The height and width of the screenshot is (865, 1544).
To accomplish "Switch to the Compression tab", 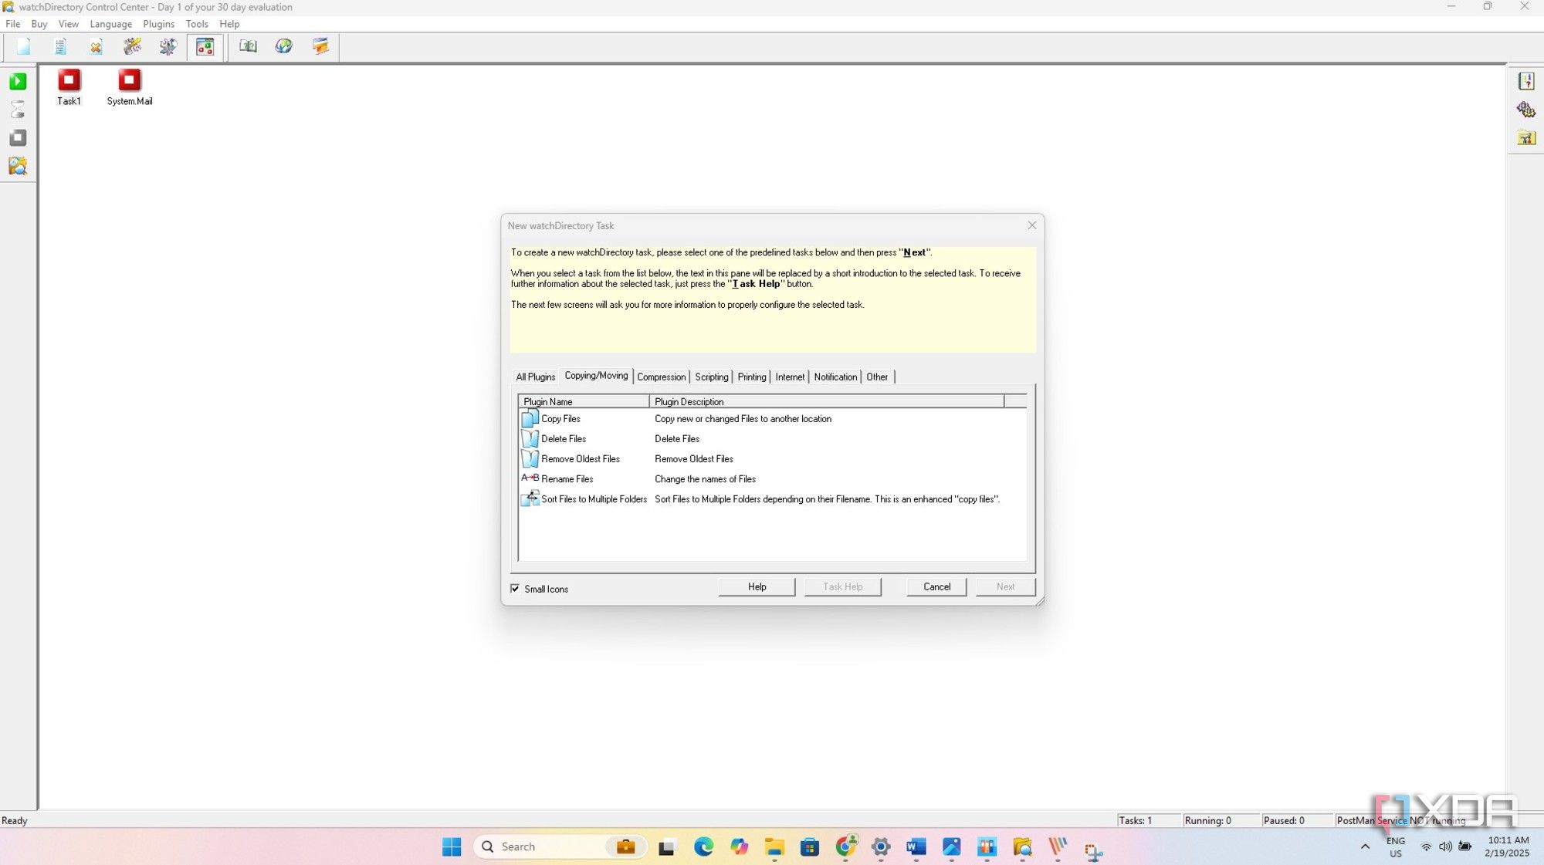I will click(x=661, y=377).
